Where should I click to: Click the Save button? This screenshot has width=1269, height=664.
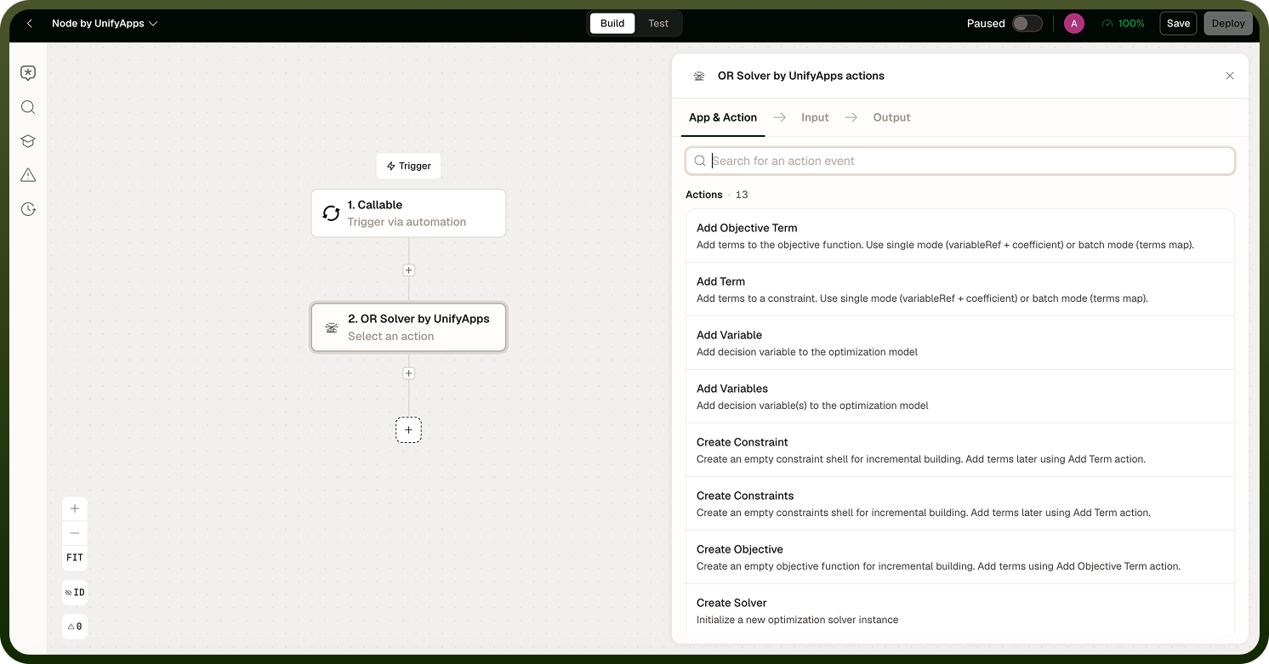pos(1178,24)
